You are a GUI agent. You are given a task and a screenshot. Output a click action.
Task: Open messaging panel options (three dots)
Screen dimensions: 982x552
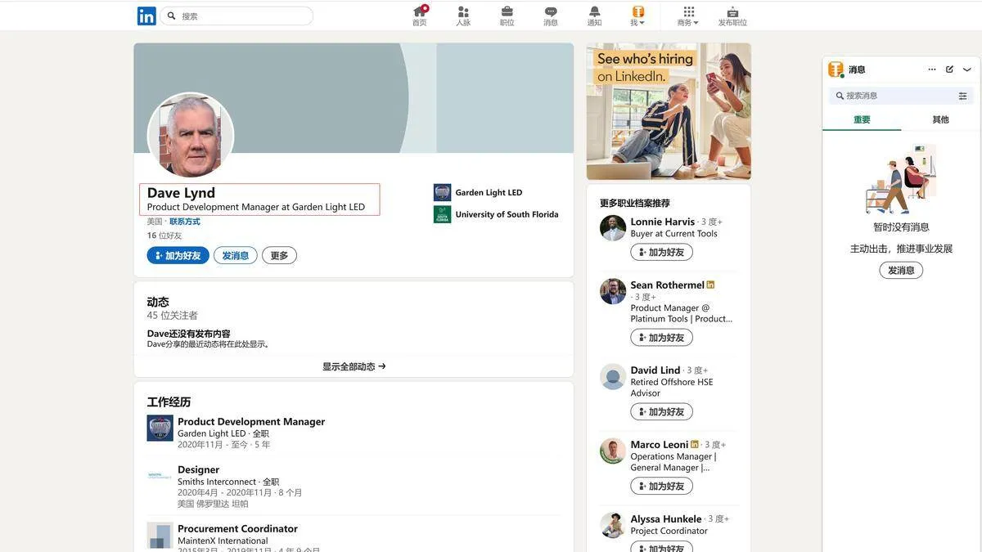[x=932, y=70]
